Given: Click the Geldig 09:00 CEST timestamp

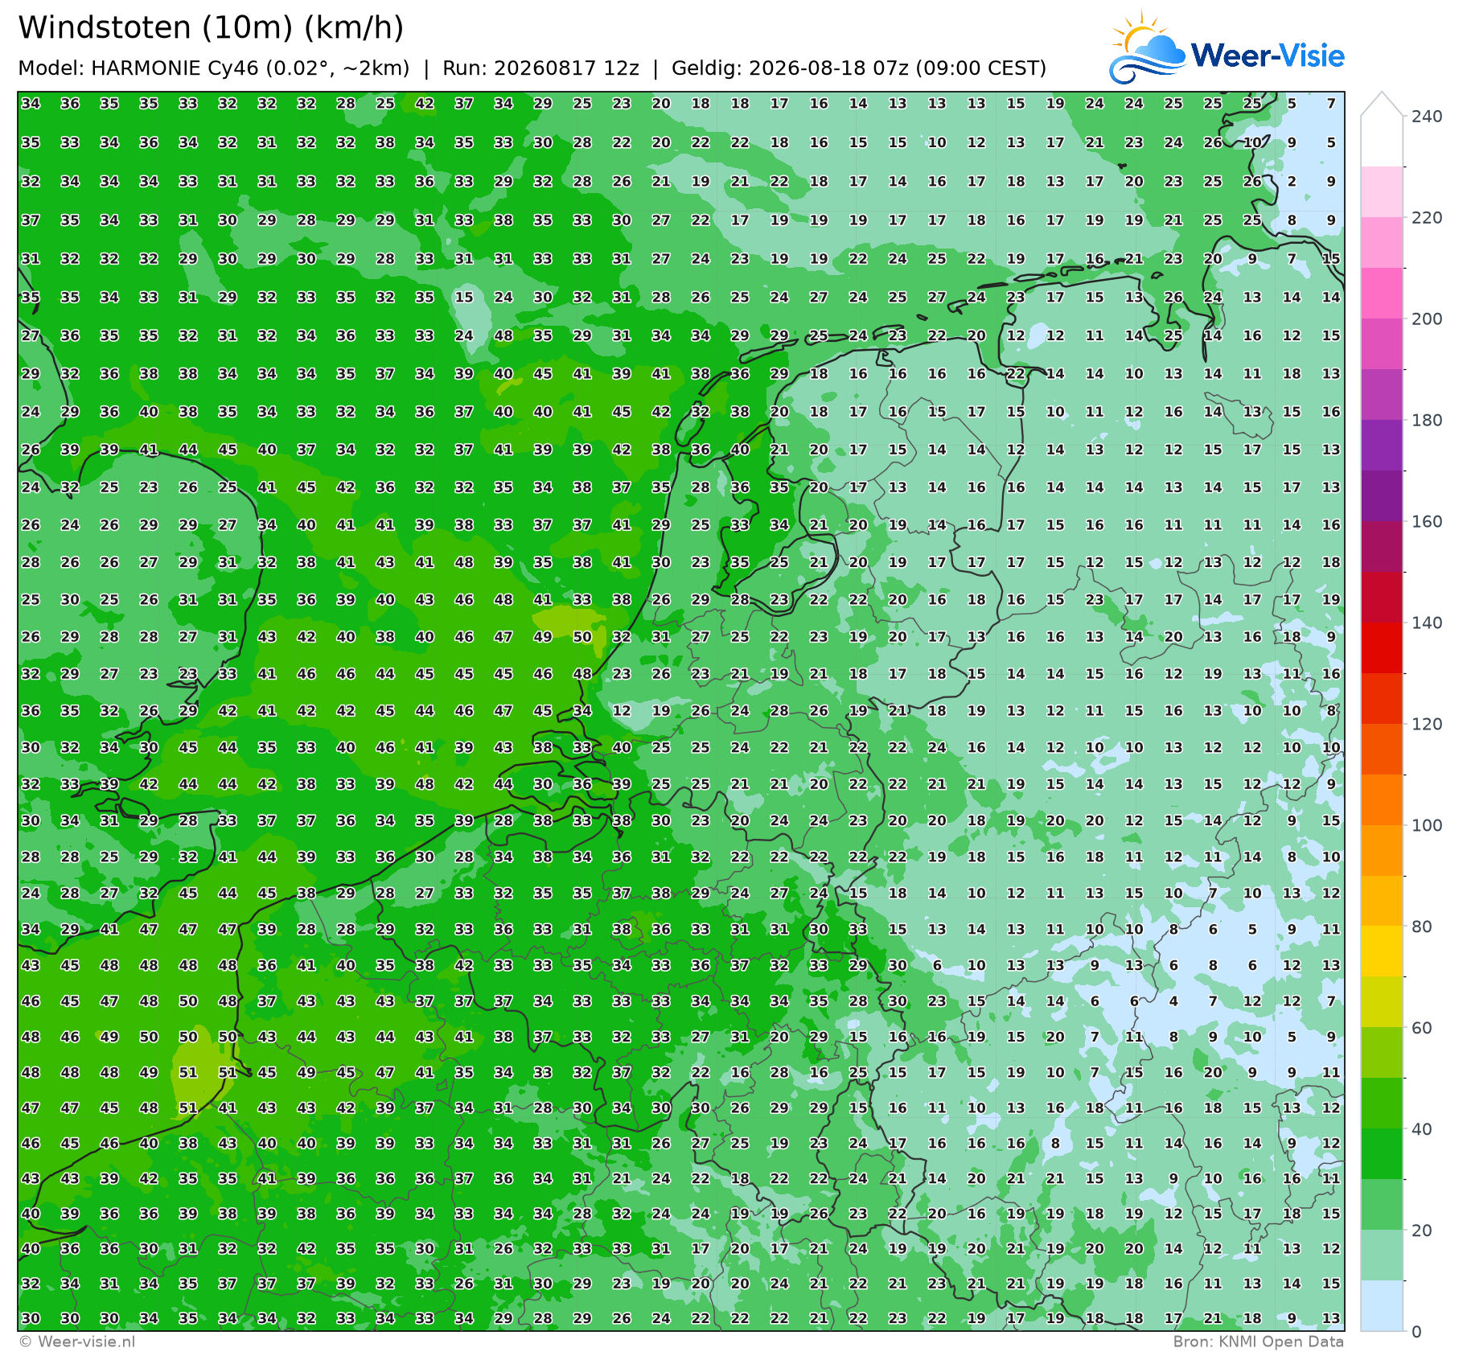Looking at the screenshot, I should pos(859,68).
